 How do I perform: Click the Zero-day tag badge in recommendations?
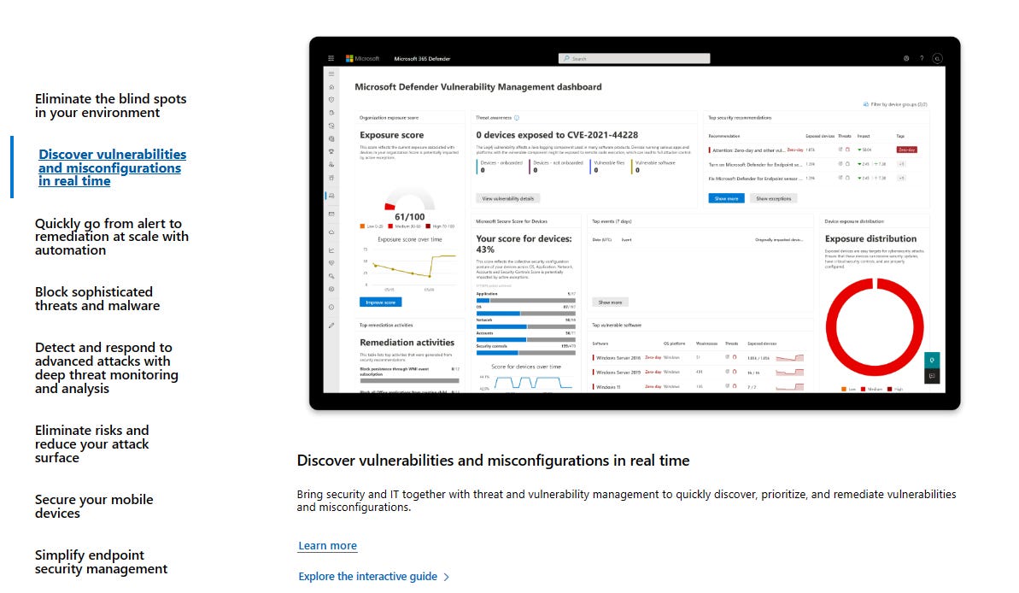906,150
